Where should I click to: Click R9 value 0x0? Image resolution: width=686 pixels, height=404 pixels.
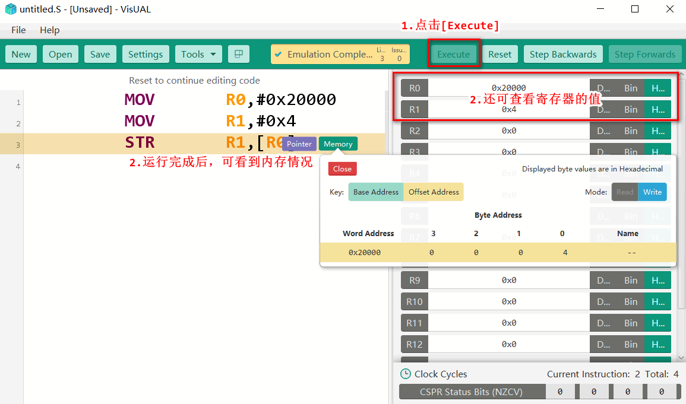pos(509,280)
